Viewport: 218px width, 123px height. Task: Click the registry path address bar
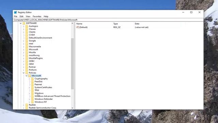coord(108,20)
